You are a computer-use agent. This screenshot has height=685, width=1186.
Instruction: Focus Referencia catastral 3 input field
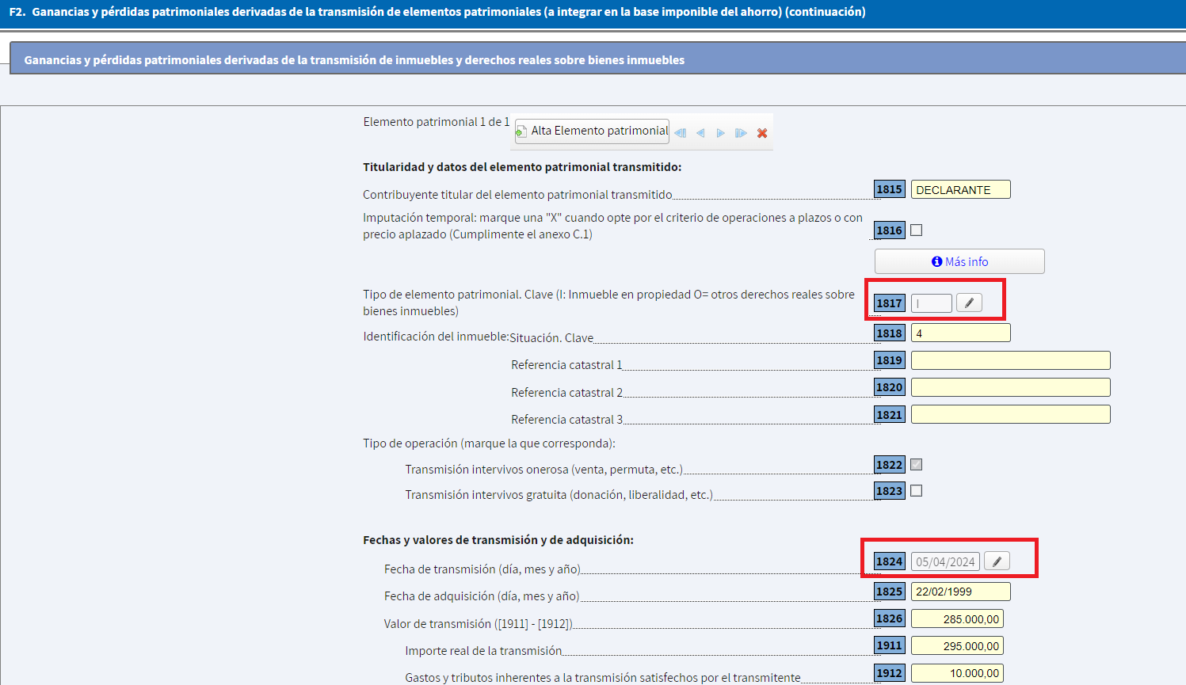click(x=1010, y=414)
